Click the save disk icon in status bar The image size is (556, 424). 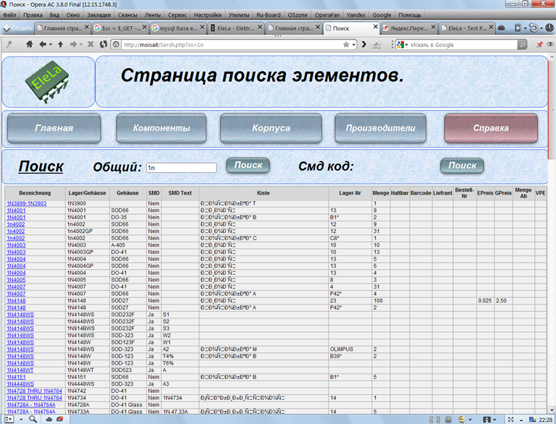click(486, 420)
